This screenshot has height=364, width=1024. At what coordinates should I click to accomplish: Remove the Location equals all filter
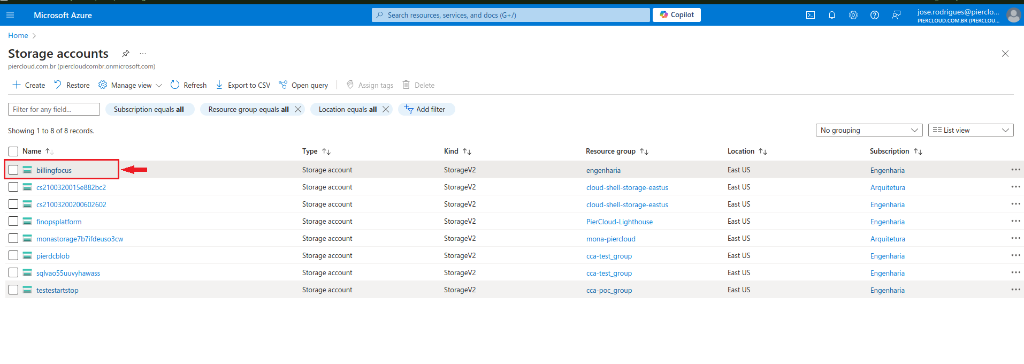click(x=386, y=109)
